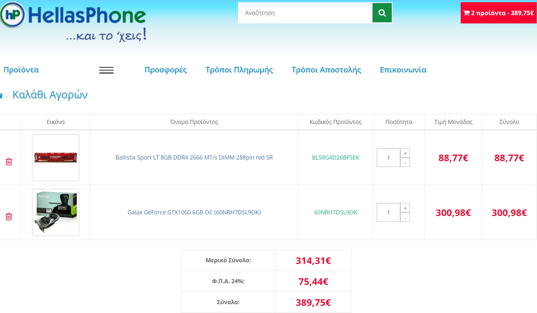The height and width of the screenshot is (313, 537).
Task: Go to Τρόποι Αποστολής
Action: [326, 70]
